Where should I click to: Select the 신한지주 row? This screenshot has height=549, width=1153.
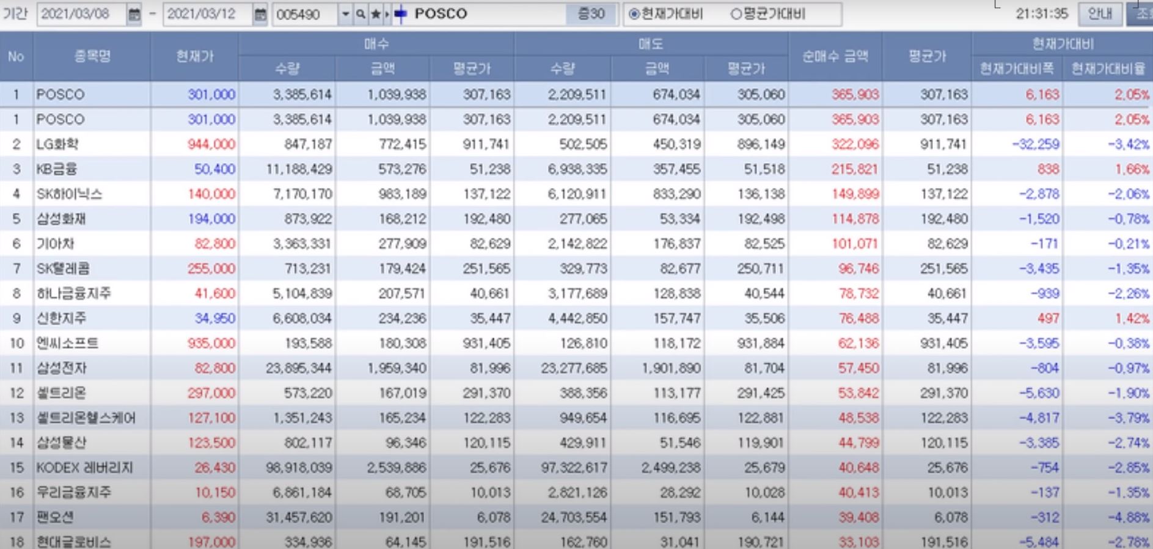click(x=576, y=318)
